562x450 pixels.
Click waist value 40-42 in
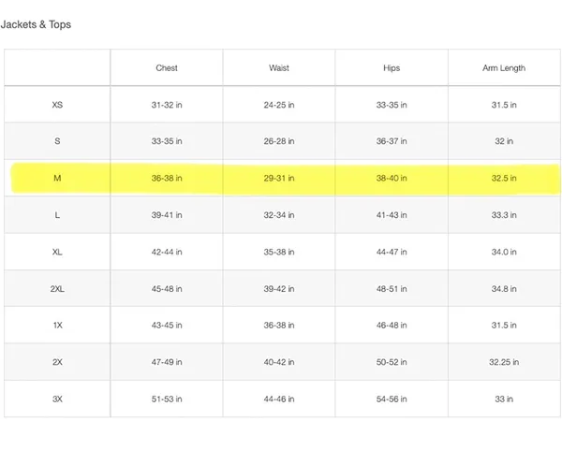[x=279, y=362]
